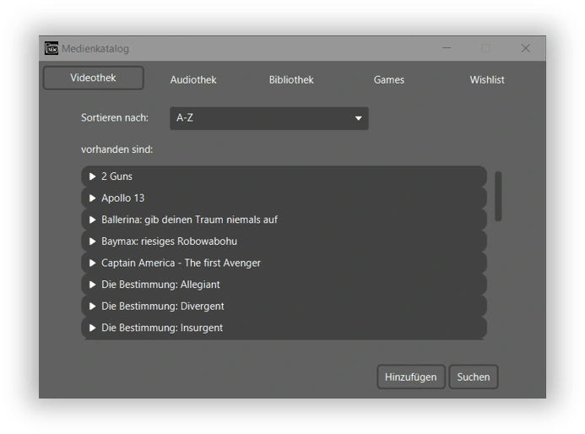Select 'Ballerina: gib deinen Traum niemals auf'

[190, 220]
